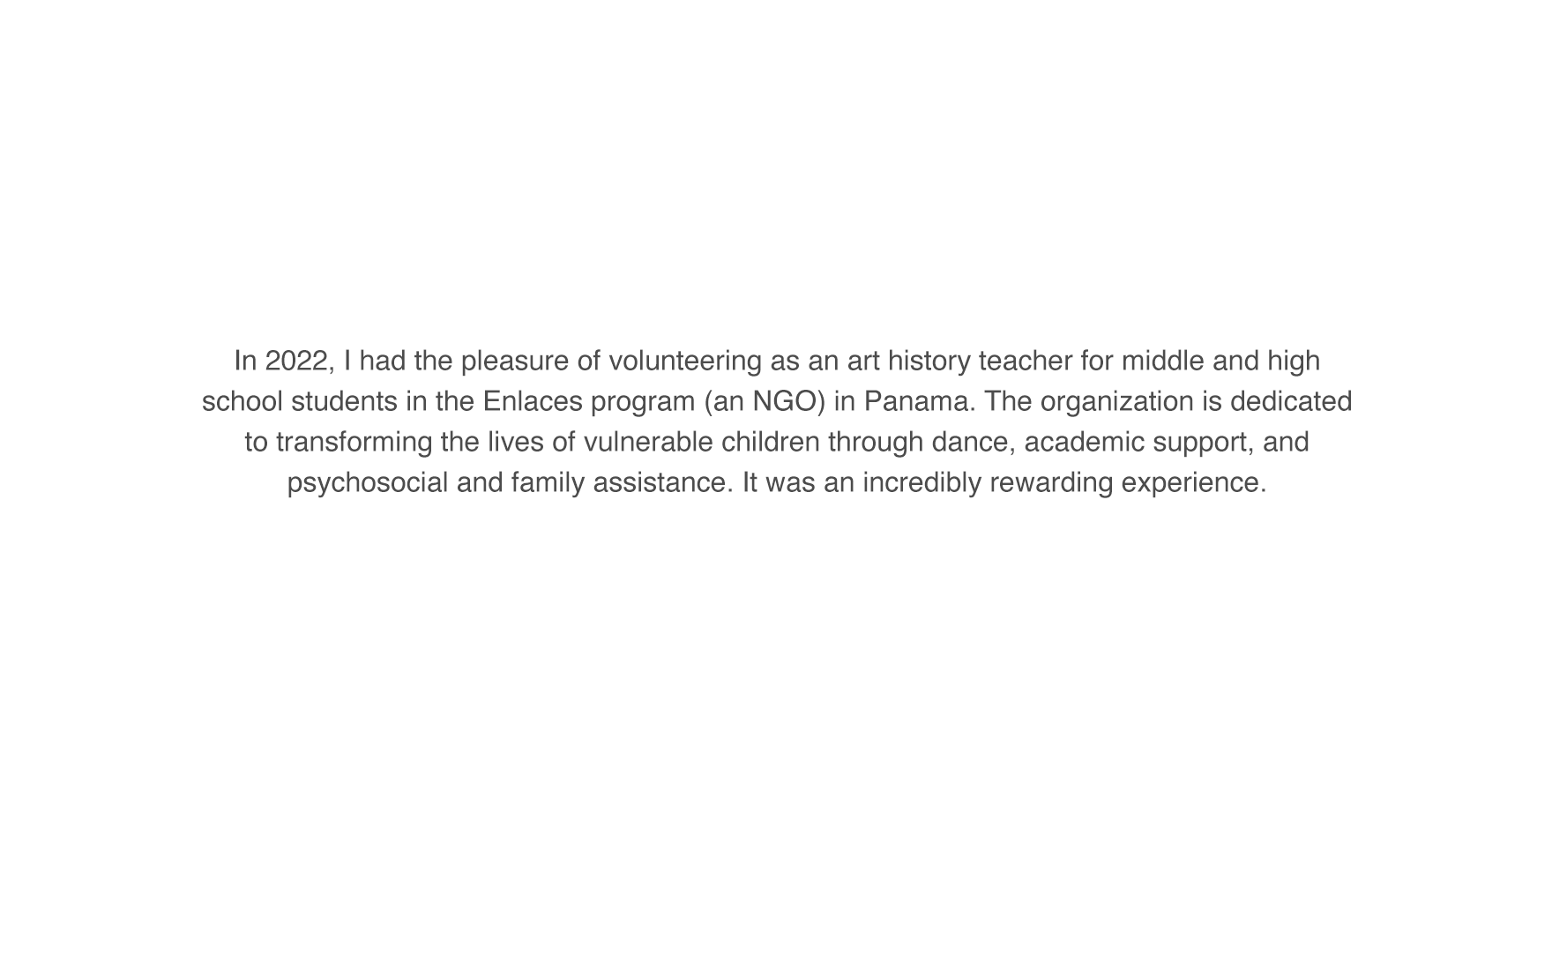Click the word "volunteering"
1552x970 pixels.
[685, 361]
